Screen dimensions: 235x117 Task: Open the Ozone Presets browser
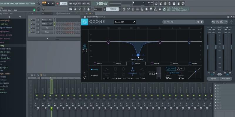tap(179, 22)
